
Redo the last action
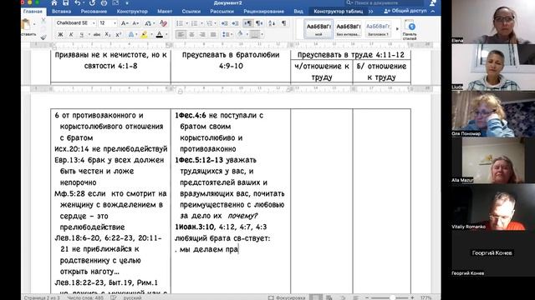(92, 3)
